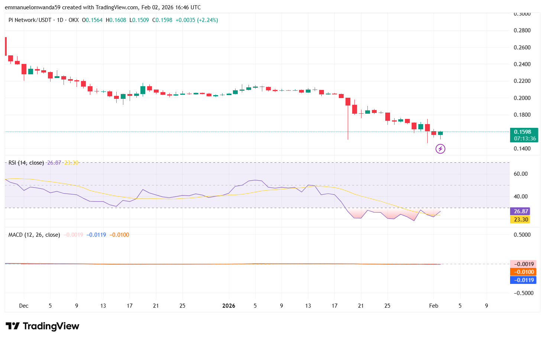Click the yellow 23.30 RSI value tag

(520, 219)
